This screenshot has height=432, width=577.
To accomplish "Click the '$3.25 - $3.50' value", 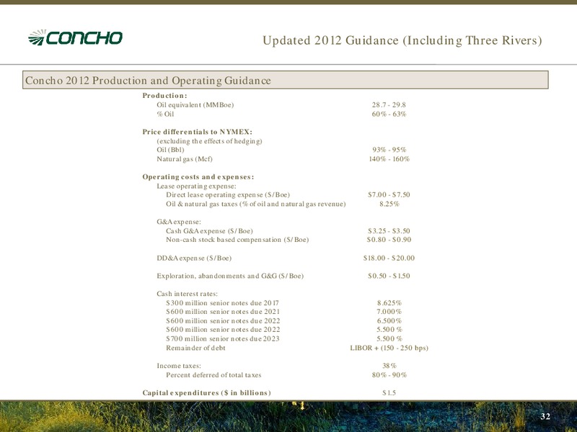I will [x=389, y=230].
